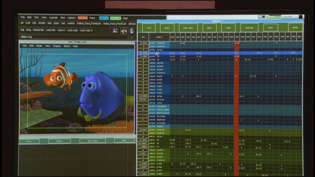Click Dory the blue fish in viewport
This screenshot has height=177, width=315.
coord(101,94)
